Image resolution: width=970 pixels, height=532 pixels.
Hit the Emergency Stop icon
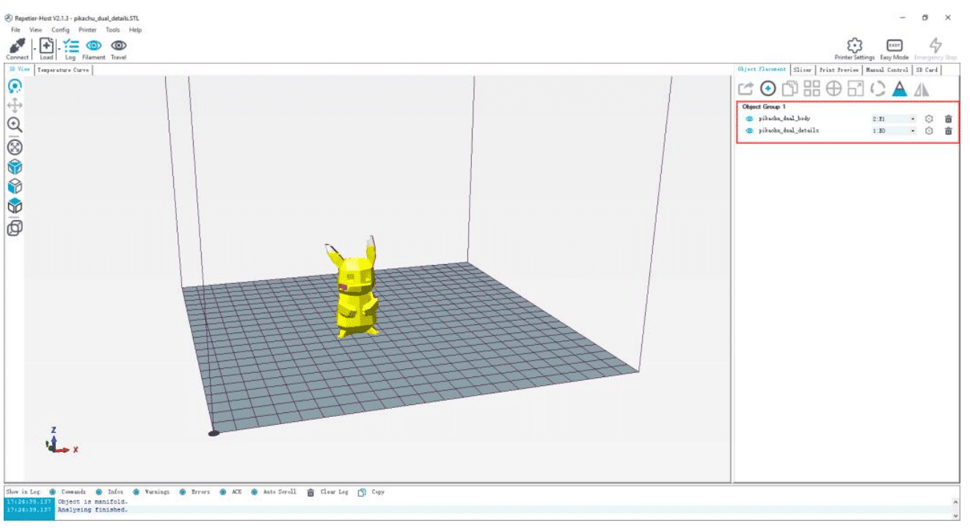[x=936, y=45]
